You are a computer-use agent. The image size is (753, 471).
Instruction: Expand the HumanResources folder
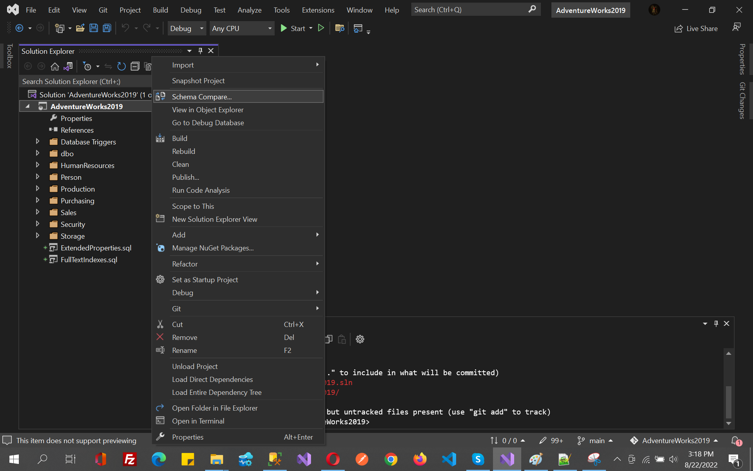(38, 165)
